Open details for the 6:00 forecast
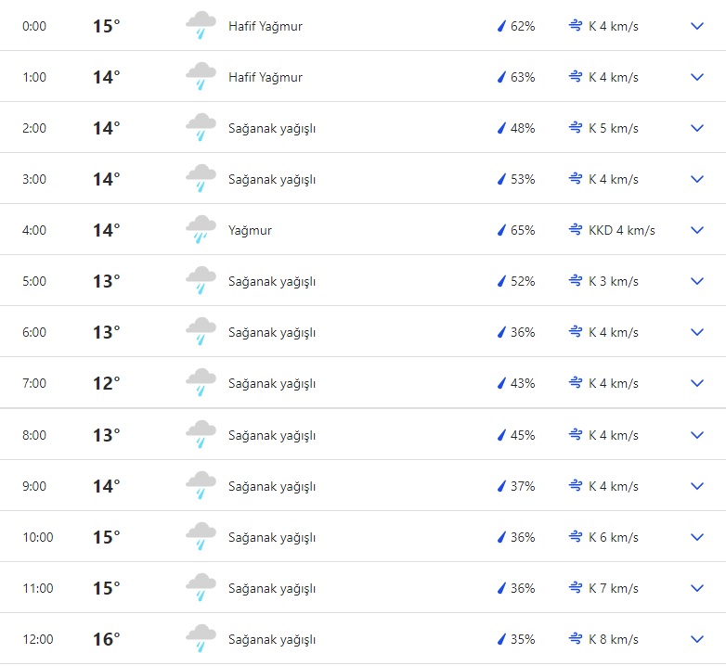Image resolution: width=726 pixels, height=666 pixels. (698, 332)
